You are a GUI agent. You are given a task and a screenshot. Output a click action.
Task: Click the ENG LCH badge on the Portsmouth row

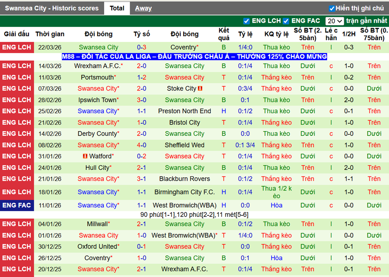click(x=17, y=77)
